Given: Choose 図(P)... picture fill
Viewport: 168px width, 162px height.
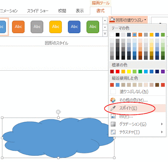Looking at the screenshot, I should 137,116.
